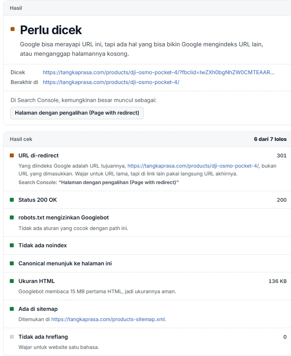Click the '6 dari 7 lolos' summary

270,139
